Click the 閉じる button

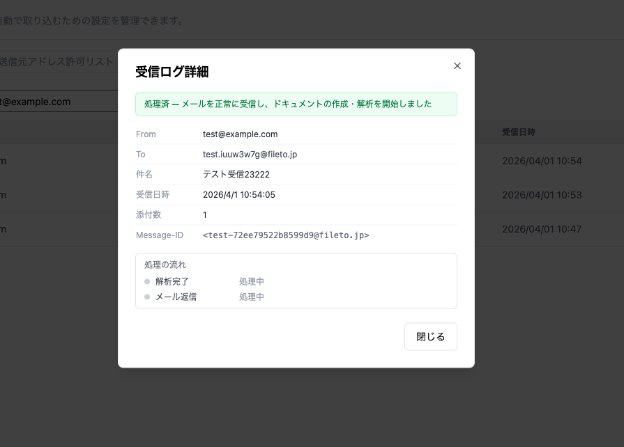pyautogui.click(x=431, y=336)
